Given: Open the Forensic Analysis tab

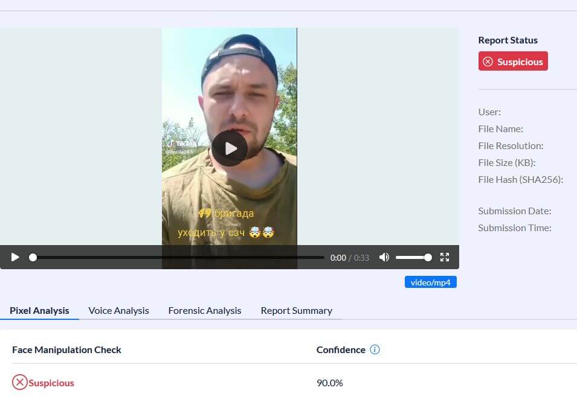Looking at the screenshot, I should (205, 311).
